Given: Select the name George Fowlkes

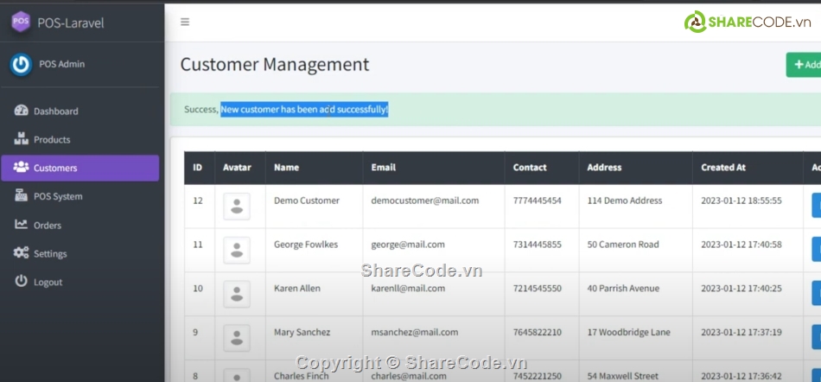Looking at the screenshot, I should (306, 245).
